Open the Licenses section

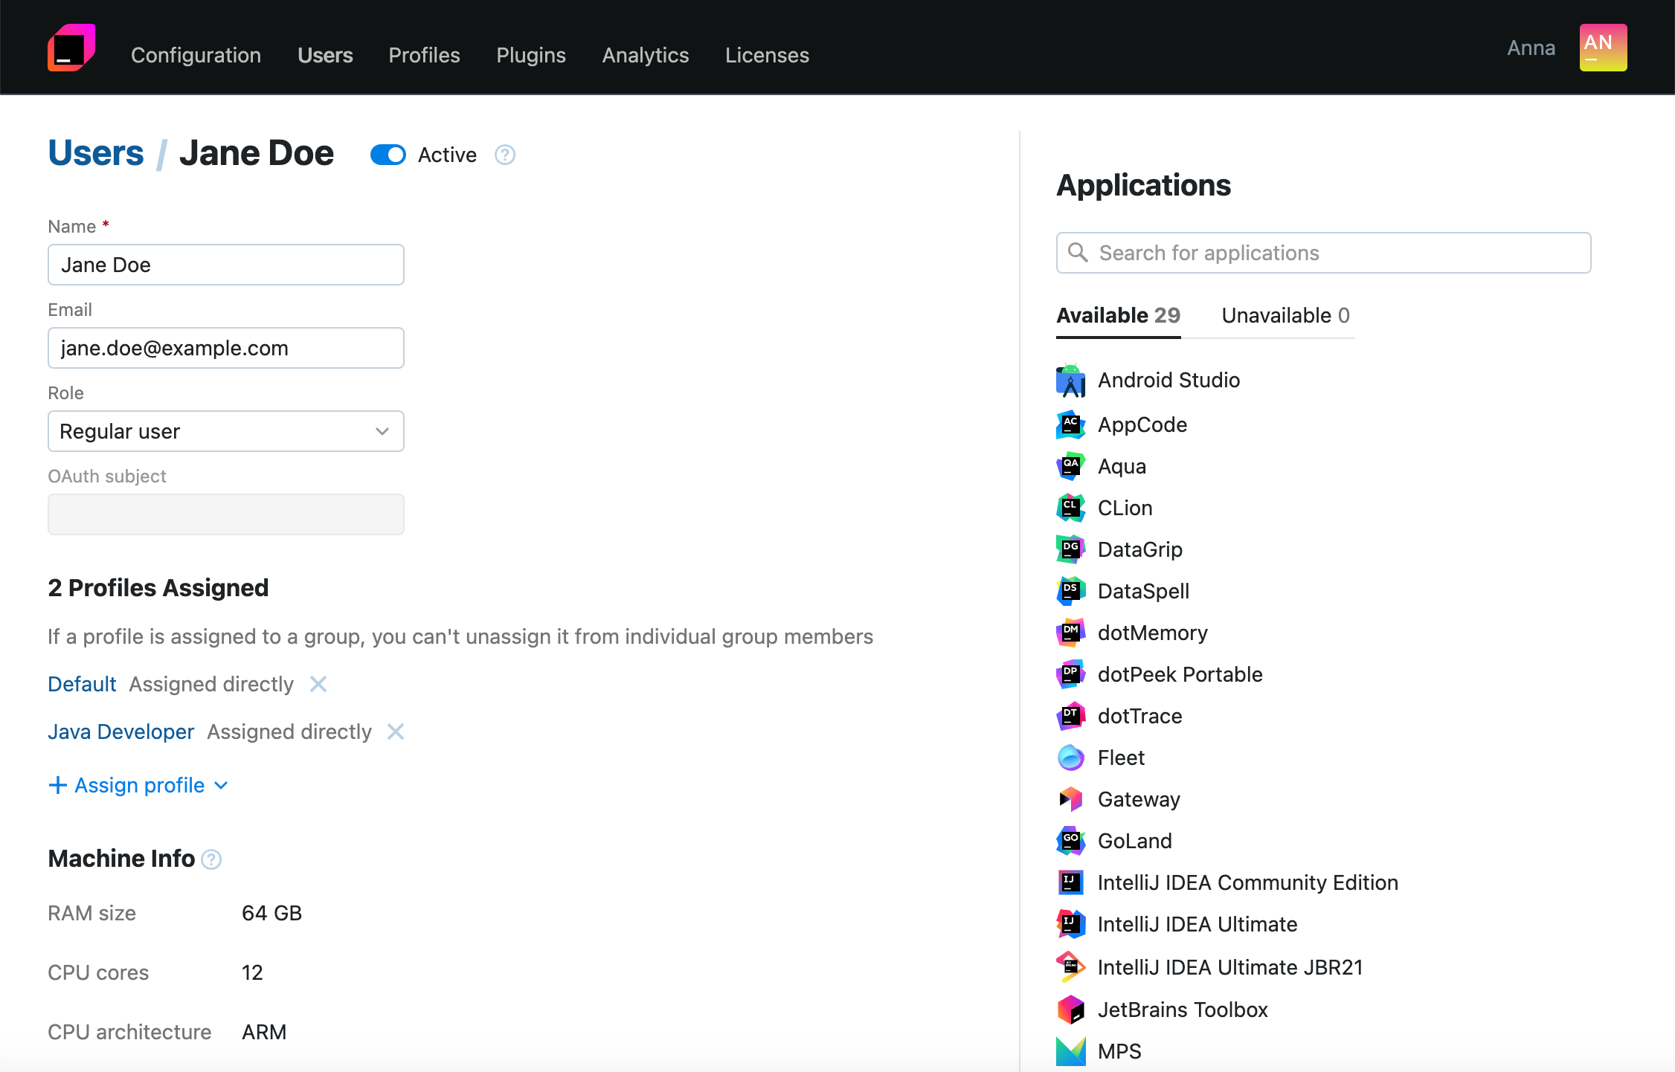click(767, 55)
